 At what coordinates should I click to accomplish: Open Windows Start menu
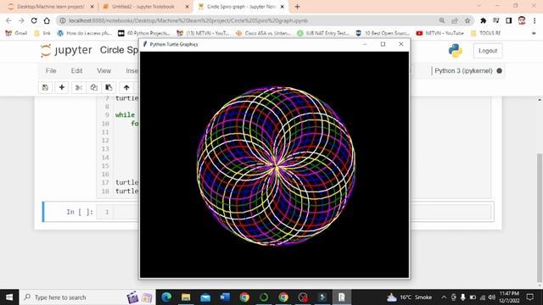[x=9, y=297]
